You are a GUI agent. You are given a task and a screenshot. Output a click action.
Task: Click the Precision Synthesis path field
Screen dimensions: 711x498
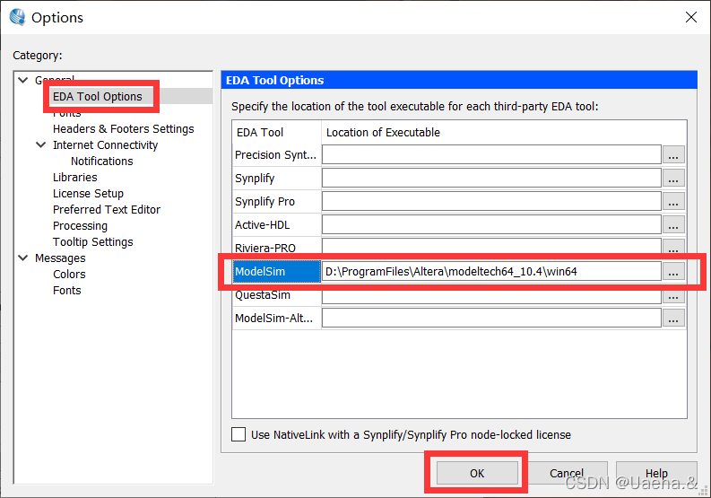(x=491, y=155)
